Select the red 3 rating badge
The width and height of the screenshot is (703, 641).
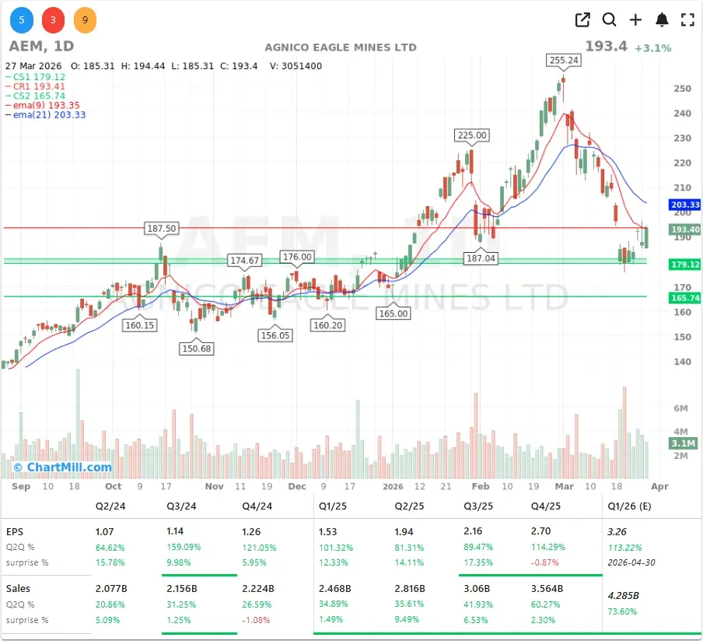click(53, 20)
